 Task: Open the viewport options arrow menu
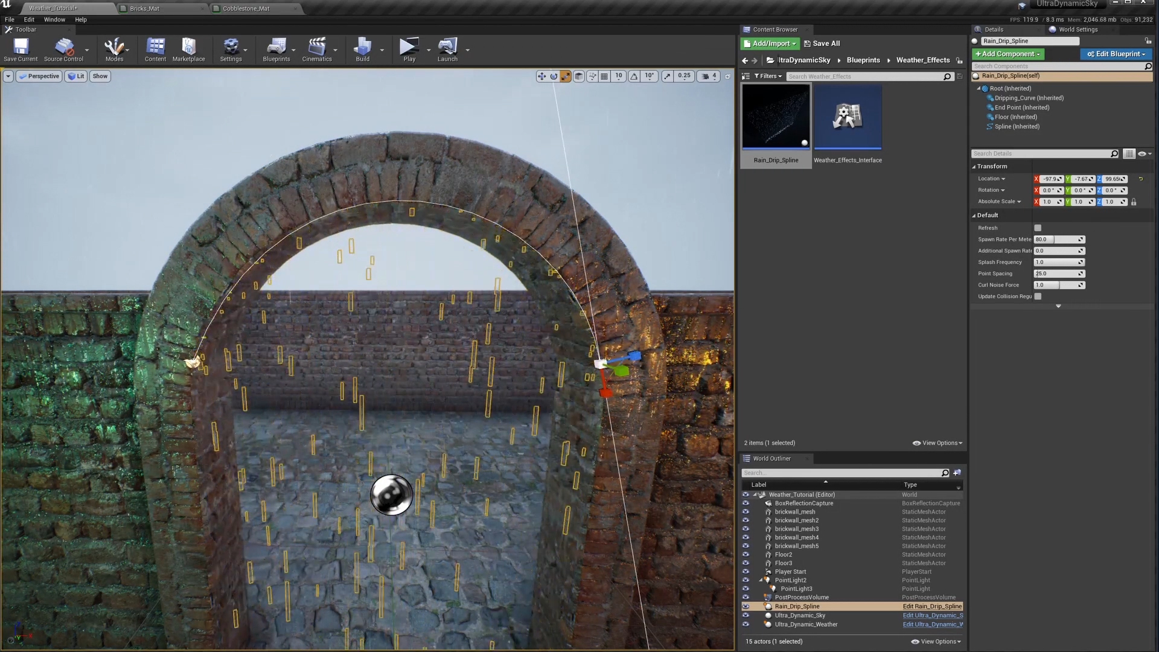pyautogui.click(x=8, y=76)
